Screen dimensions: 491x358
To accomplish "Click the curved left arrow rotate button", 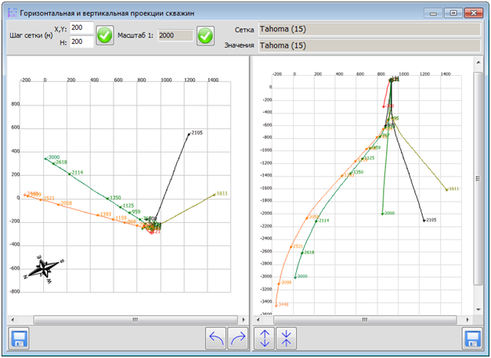I will [x=216, y=338].
